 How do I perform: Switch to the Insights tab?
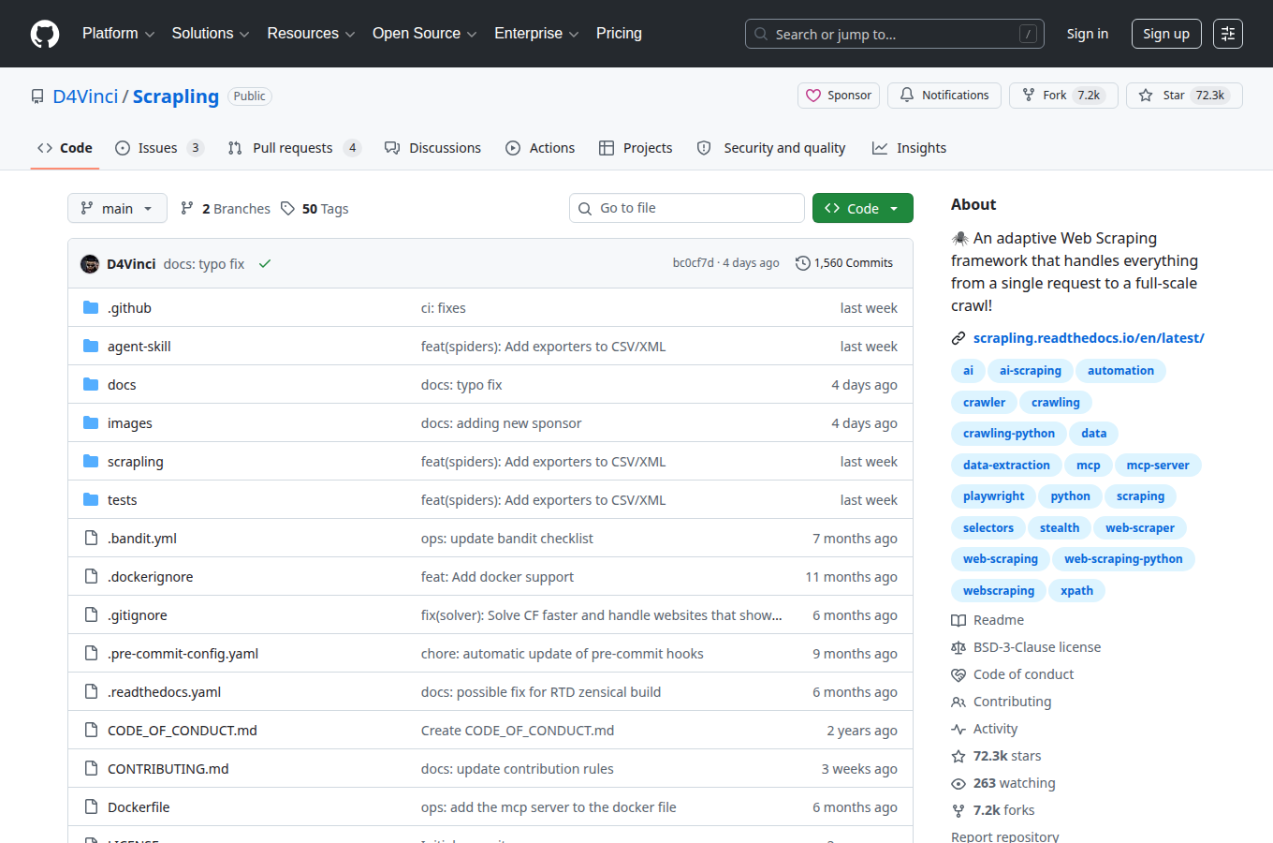point(909,148)
